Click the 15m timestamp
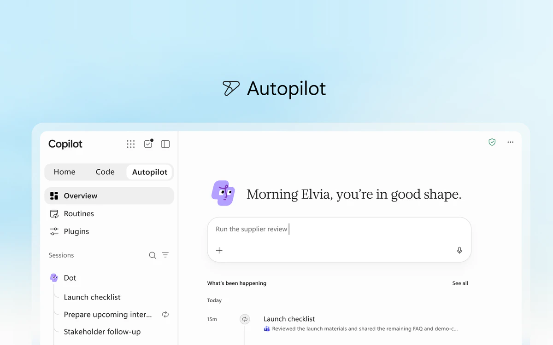553x345 pixels. tap(212, 319)
